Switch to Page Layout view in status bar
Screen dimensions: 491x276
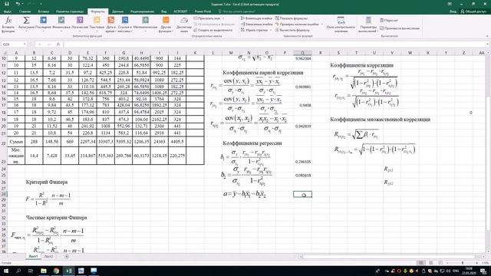(431, 263)
